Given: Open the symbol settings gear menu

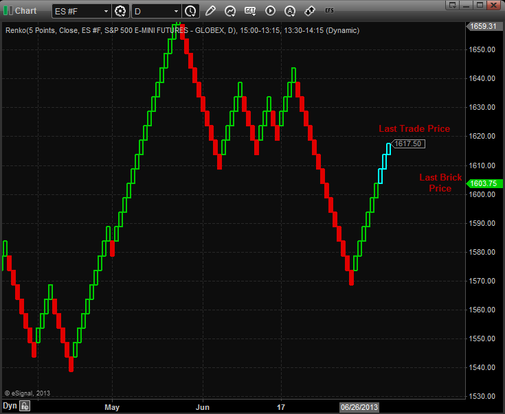Looking at the screenshot, I should (x=120, y=11).
